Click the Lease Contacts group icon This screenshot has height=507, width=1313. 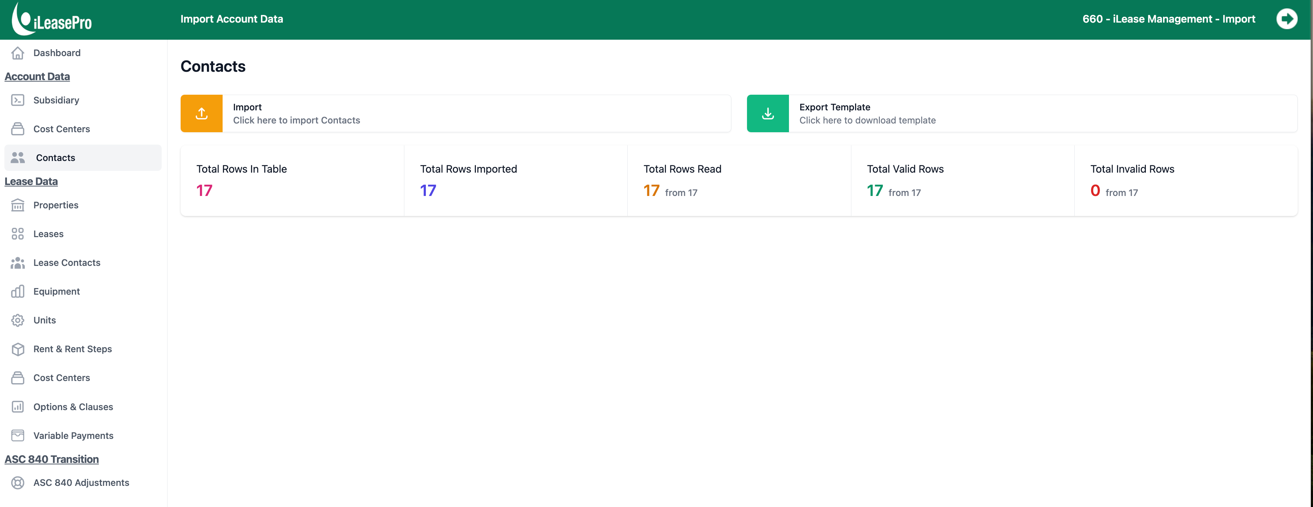coord(18,263)
